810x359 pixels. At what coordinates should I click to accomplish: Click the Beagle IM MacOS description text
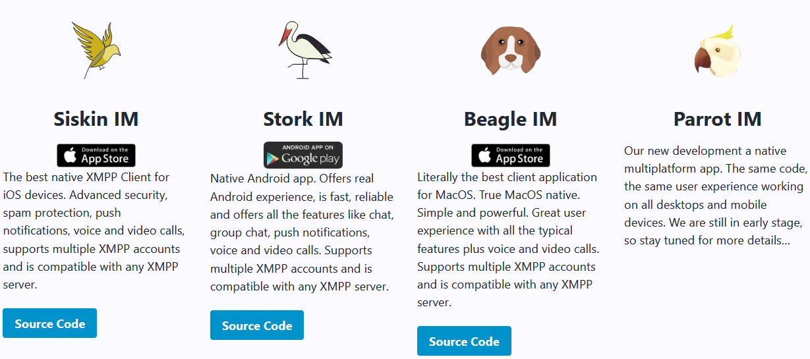(x=509, y=240)
